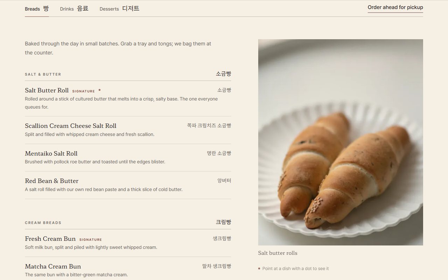Viewport: 448px width, 280px height.
Task: Open the Breads 빵 tab
Action: point(37,9)
